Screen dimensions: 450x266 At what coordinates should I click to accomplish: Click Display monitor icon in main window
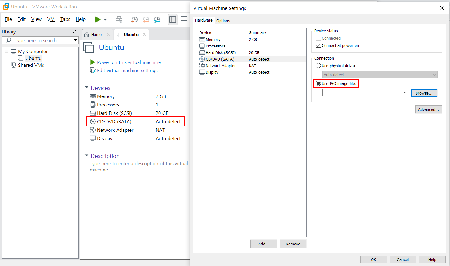93,138
